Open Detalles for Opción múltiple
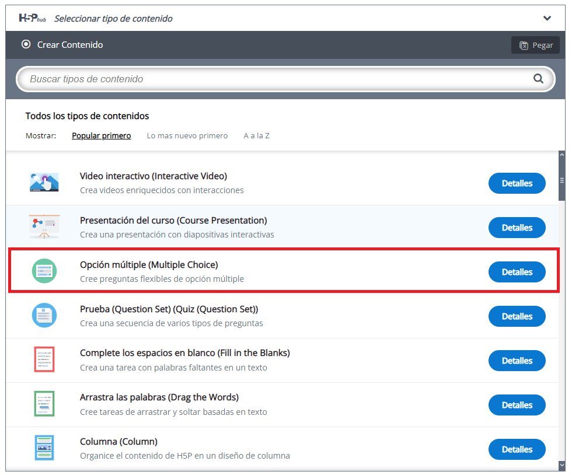 coord(517,272)
